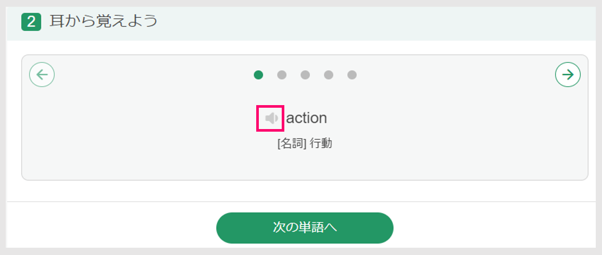Image resolution: width=602 pixels, height=255 pixels.
Task: Return to the previous card with the faded arrow
Action: pyautogui.click(x=42, y=74)
